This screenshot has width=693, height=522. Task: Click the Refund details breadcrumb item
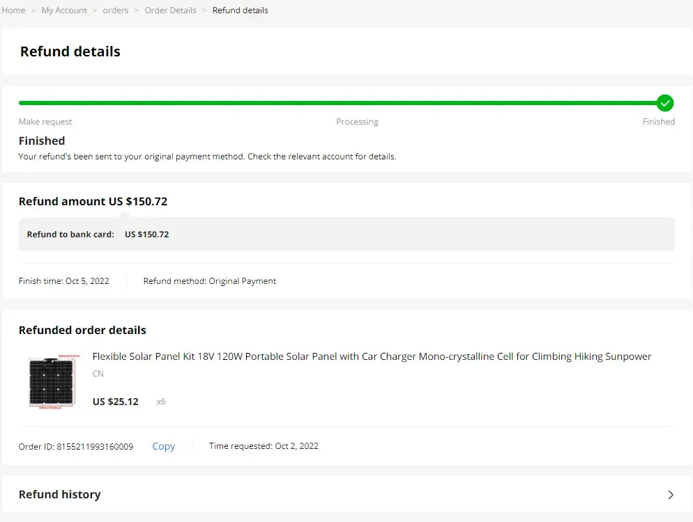240,10
